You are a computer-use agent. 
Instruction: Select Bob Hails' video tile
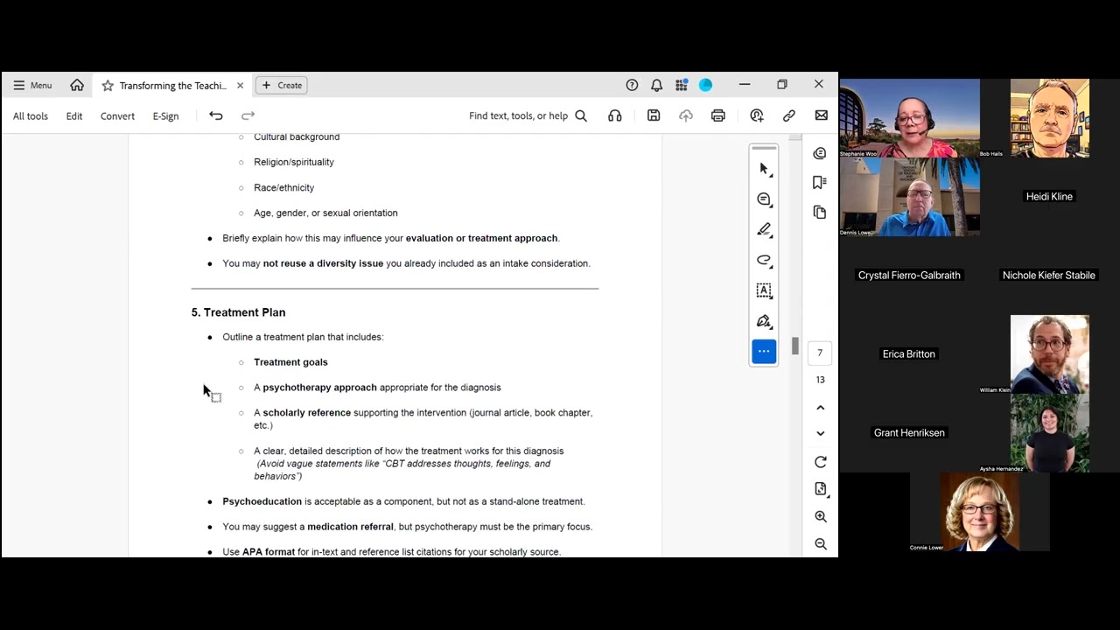(x=1049, y=118)
